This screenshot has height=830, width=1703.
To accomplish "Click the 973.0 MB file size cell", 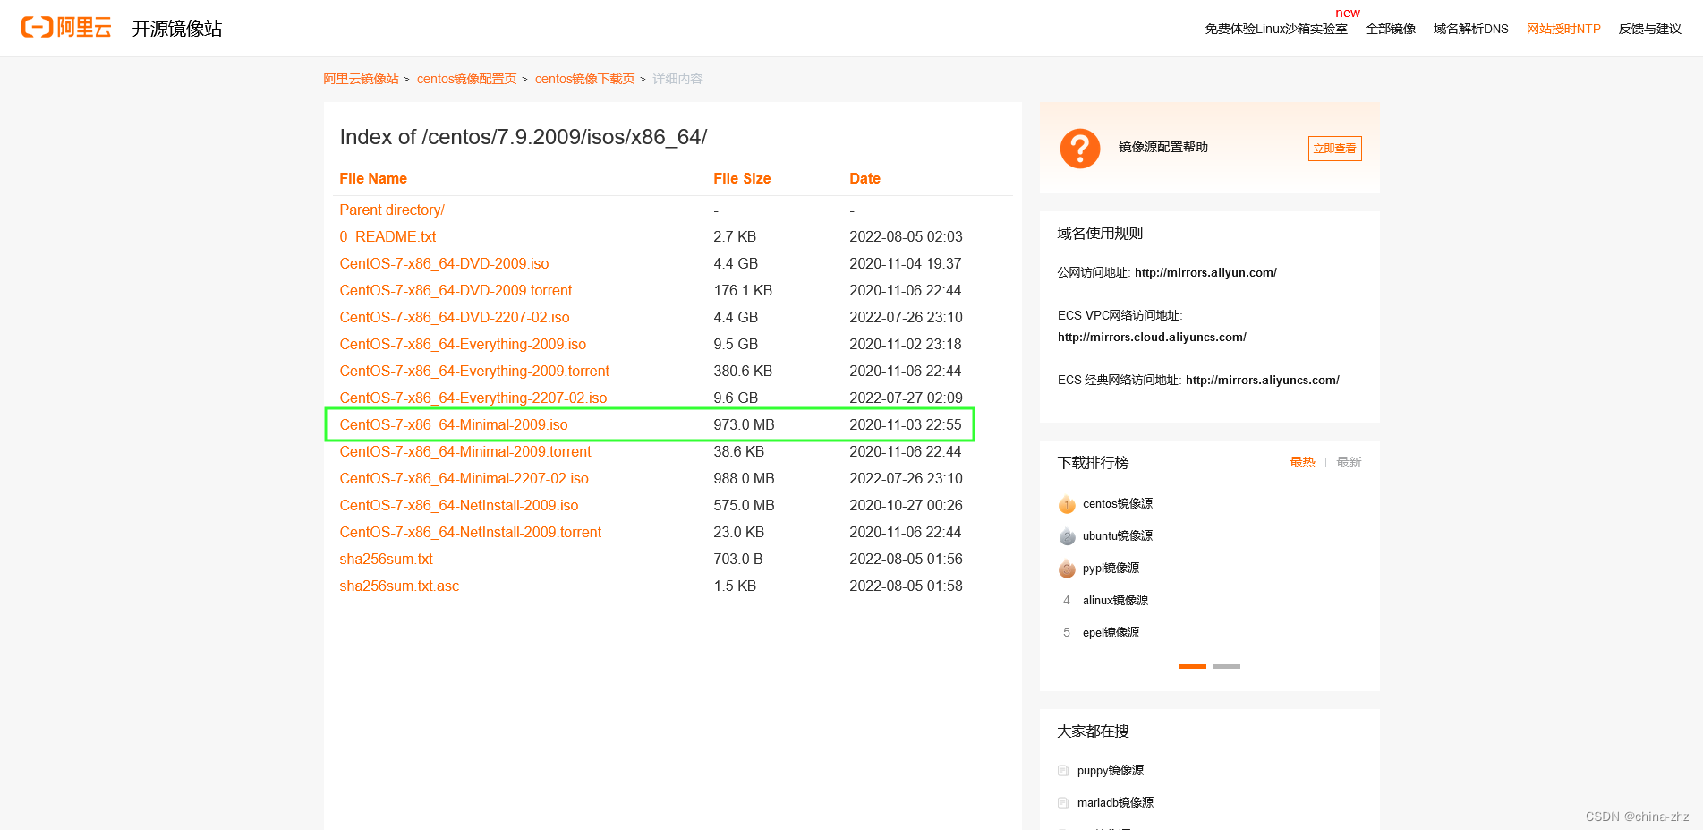I will point(744,424).
